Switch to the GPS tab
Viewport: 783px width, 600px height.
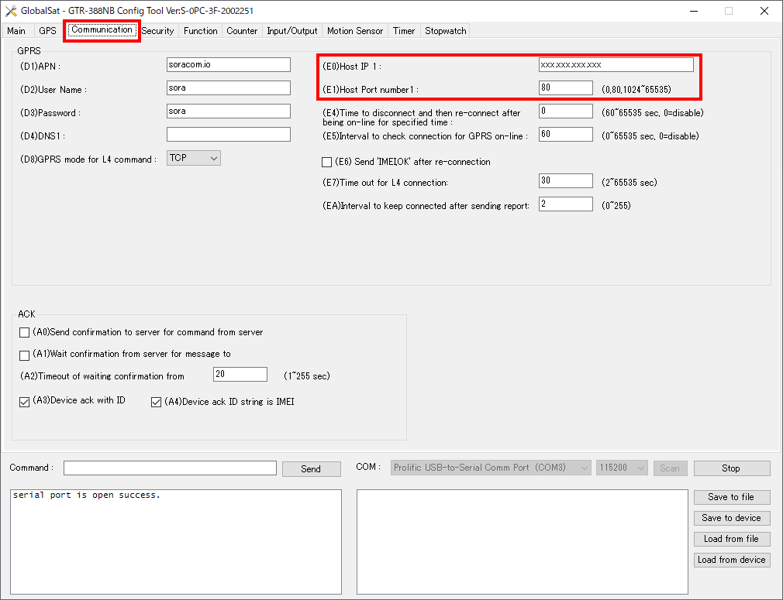coord(47,31)
